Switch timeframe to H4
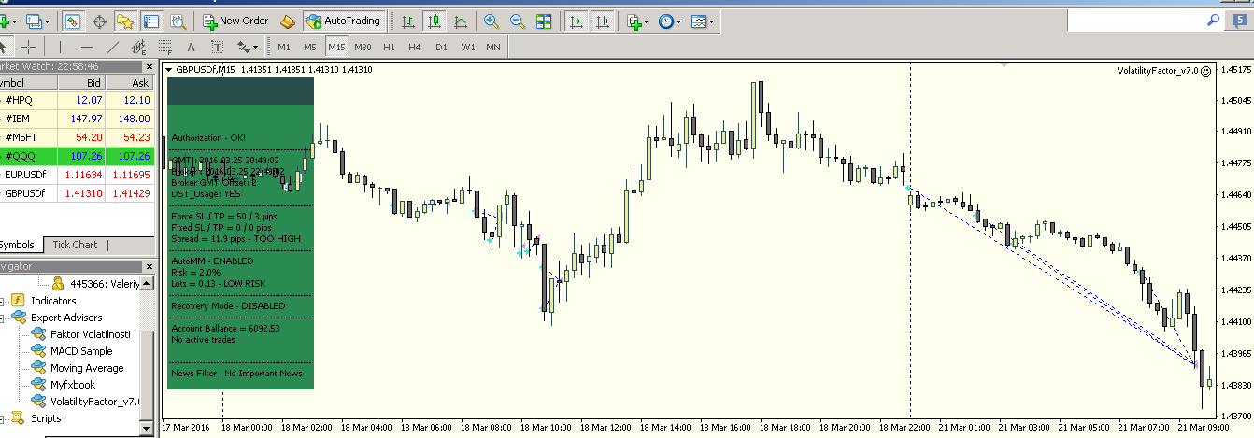Viewport: 1254px width, 438px height. tap(415, 47)
